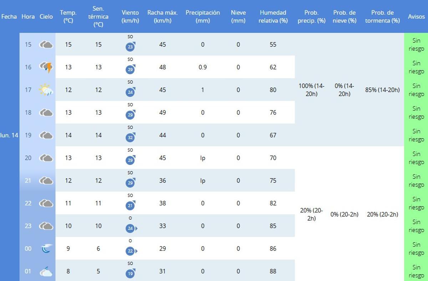428x281 pixels.
Task: Click the windy night icon at hour 00
Action: click(x=46, y=249)
